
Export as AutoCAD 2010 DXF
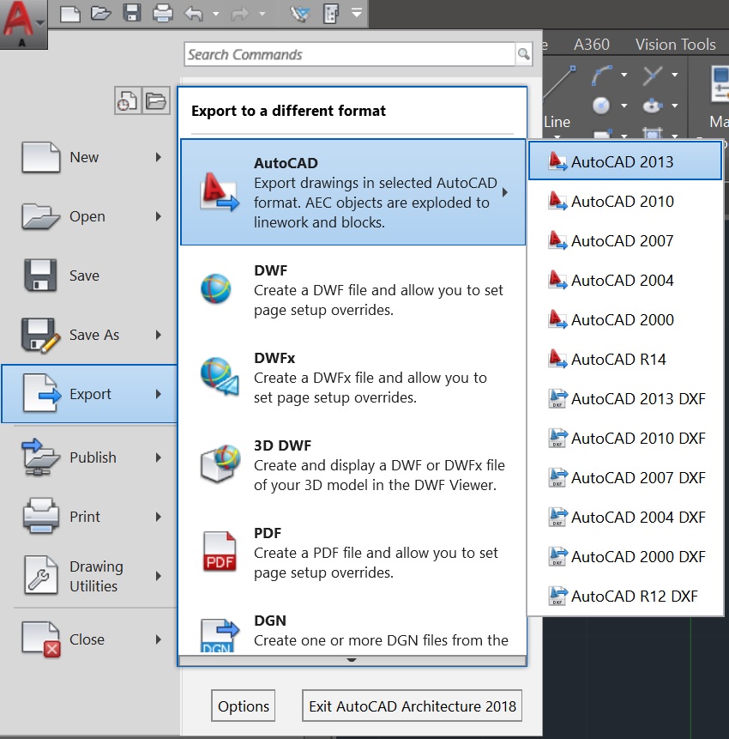pos(625,439)
